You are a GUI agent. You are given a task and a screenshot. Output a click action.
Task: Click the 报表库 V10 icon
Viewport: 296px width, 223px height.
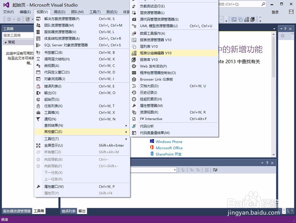[134, 60]
